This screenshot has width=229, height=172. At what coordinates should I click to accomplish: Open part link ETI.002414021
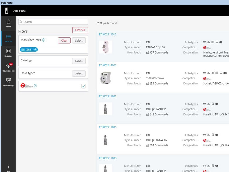108,65
